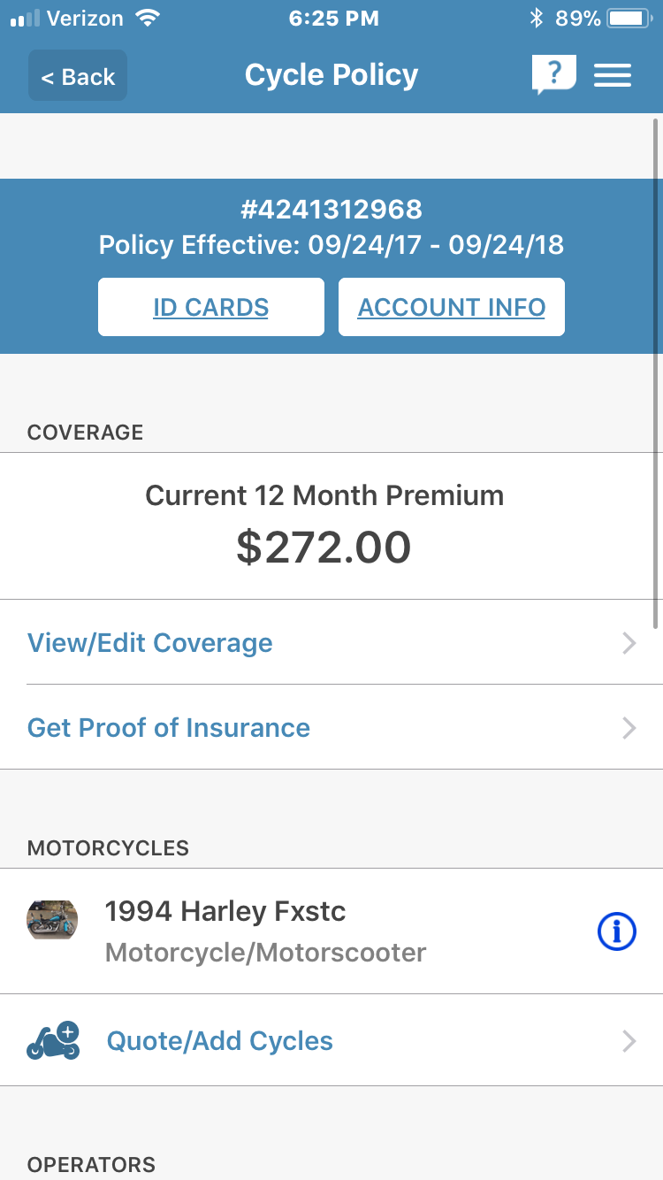Screen dimensions: 663x1180
Task: Open the hamburger menu
Action: [x=613, y=75]
